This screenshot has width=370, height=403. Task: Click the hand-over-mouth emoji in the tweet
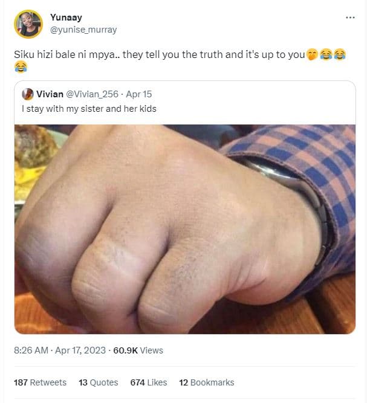pos(313,55)
